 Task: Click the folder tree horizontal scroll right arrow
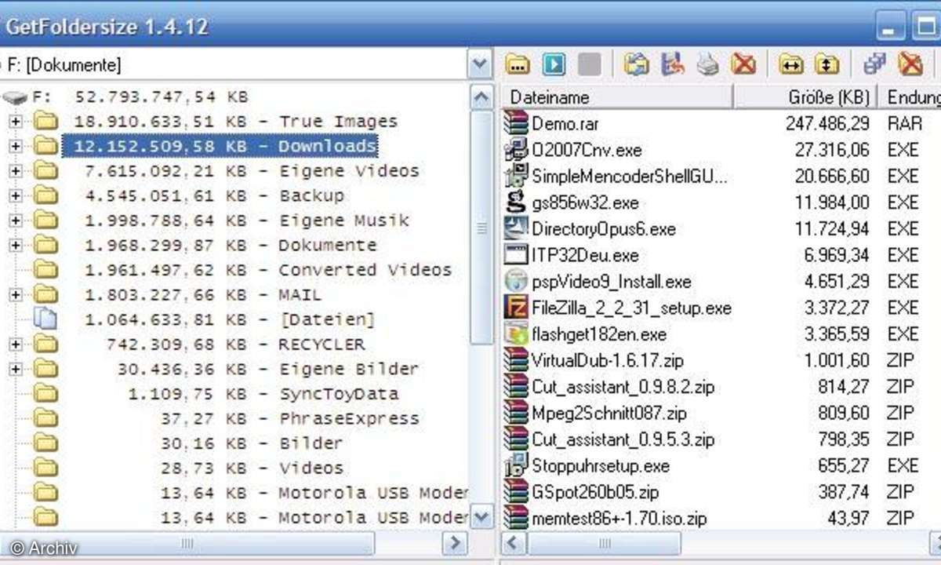tap(454, 542)
